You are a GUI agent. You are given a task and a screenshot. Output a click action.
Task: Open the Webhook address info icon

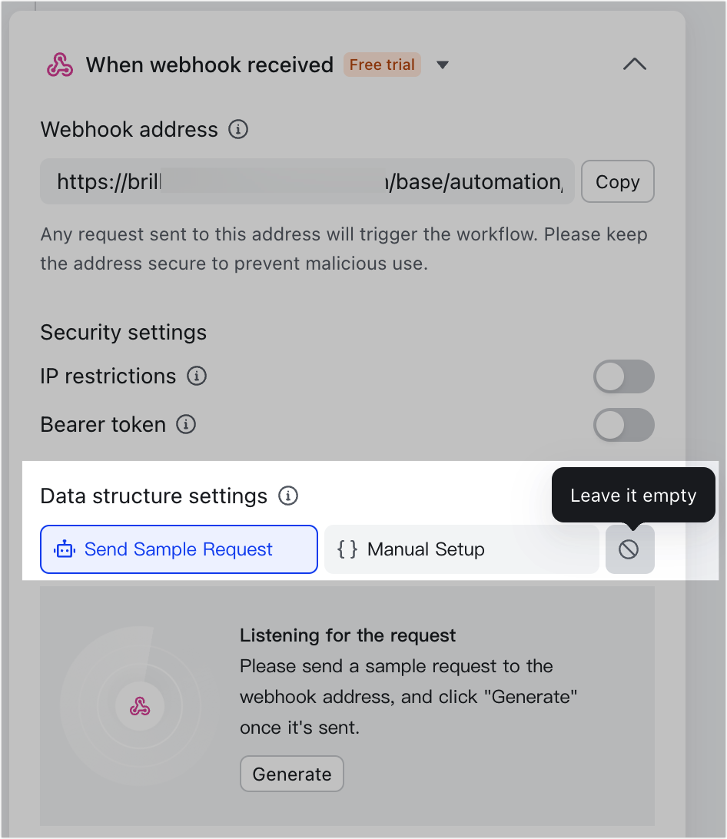(x=239, y=129)
